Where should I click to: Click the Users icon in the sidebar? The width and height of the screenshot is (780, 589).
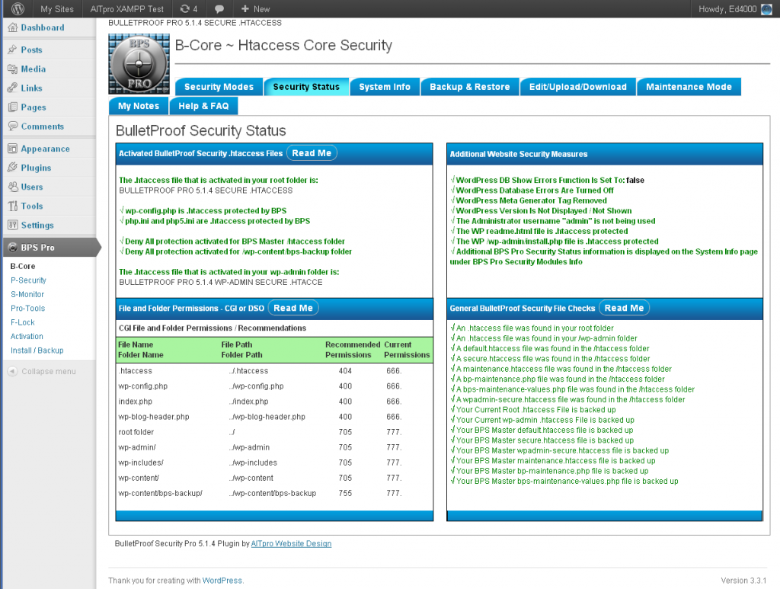14,187
